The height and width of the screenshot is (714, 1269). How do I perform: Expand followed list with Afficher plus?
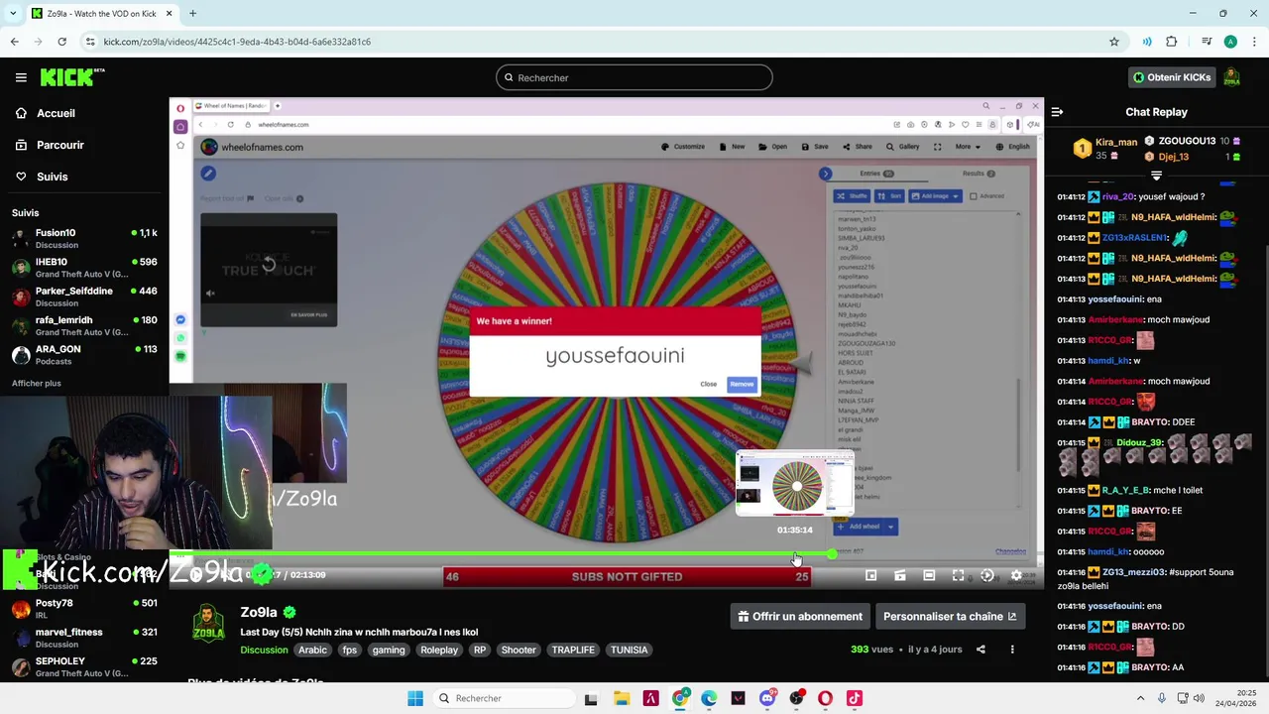coord(37,383)
